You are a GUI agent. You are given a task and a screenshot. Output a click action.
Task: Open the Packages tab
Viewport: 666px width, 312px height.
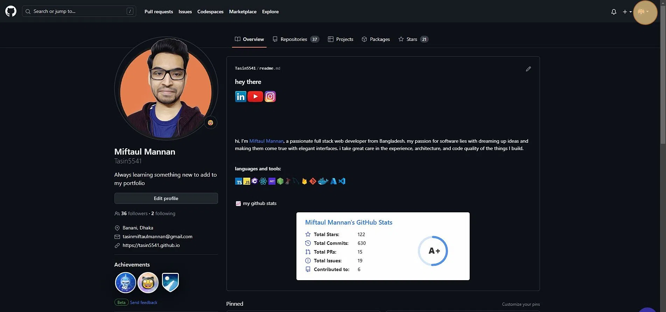[x=376, y=39]
